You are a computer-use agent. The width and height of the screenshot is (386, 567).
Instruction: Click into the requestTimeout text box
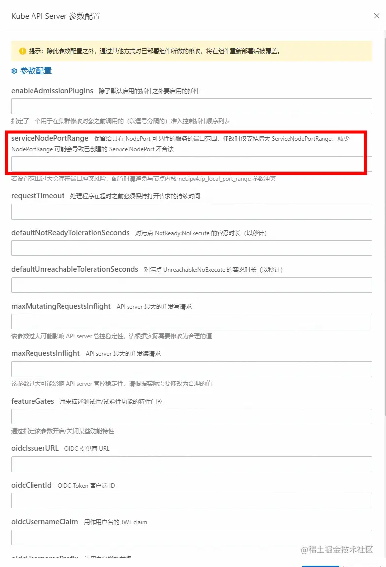(x=192, y=212)
